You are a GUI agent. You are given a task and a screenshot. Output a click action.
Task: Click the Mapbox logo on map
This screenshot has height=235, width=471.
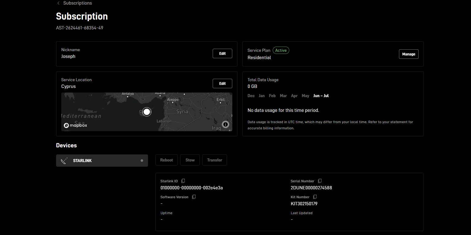[x=75, y=125]
